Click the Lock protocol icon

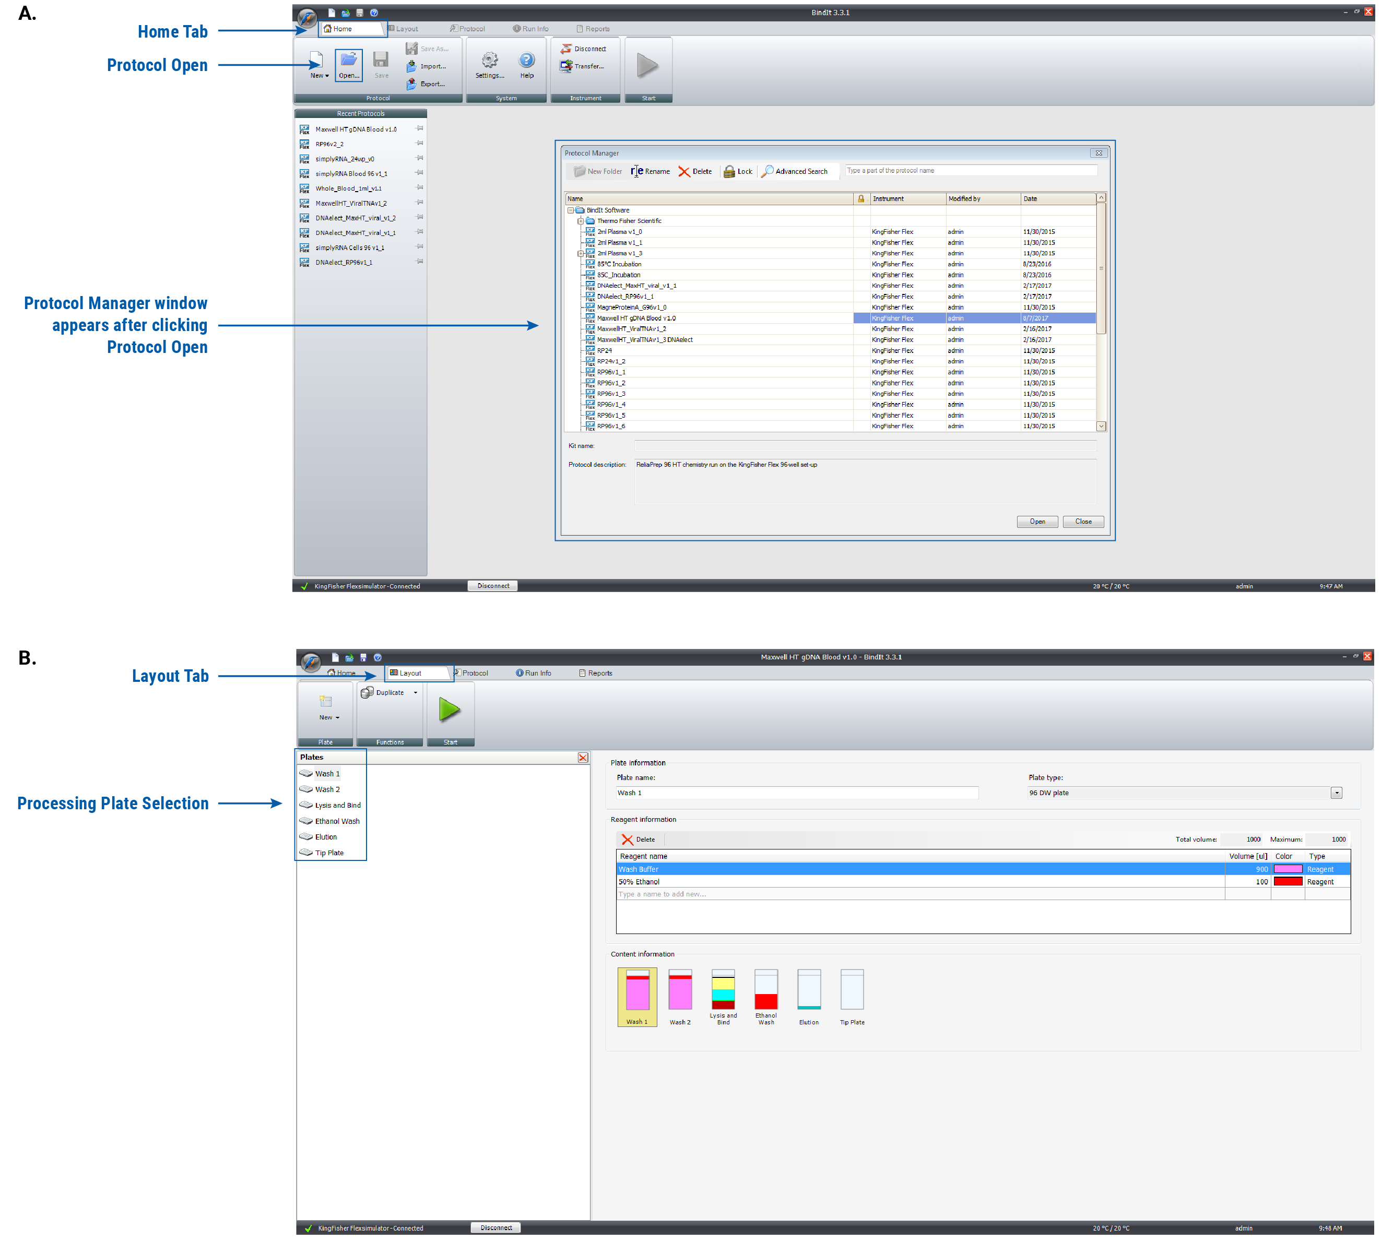pos(729,172)
